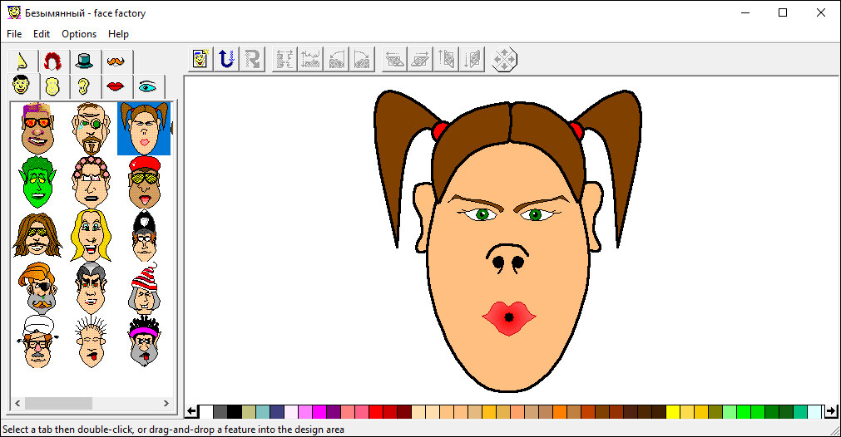Image resolution: width=841 pixels, height=437 pixels.
Task: Select the red beret face thumbnail
Action: 144,182
